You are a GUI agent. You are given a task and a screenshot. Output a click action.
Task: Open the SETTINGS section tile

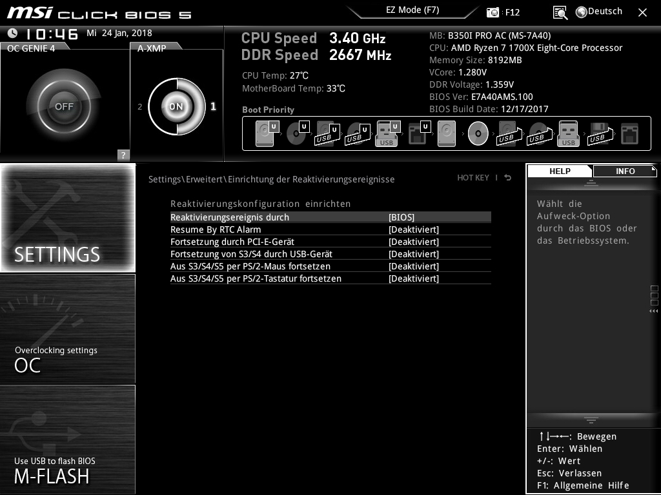tap(68, 218)
